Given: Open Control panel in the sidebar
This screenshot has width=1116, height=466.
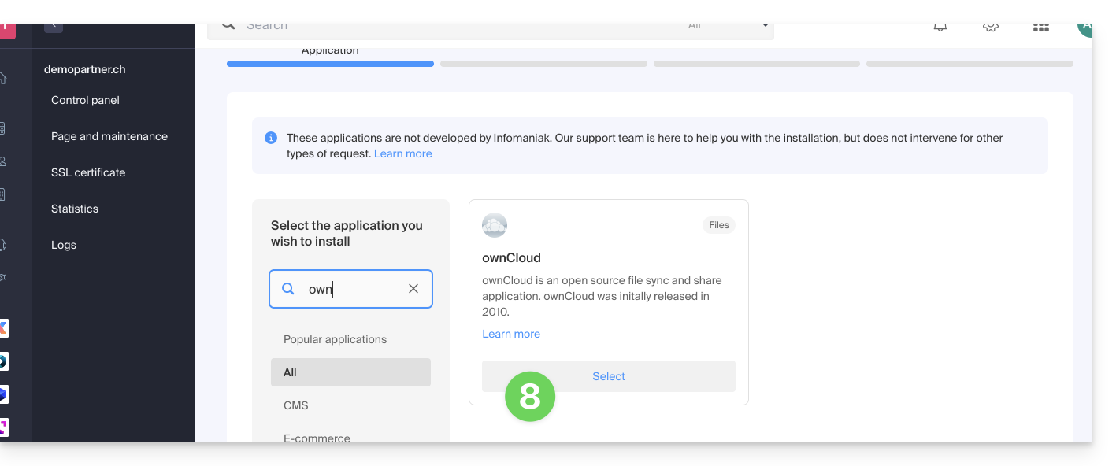Looking at the screenshot, I should point(85,100).
